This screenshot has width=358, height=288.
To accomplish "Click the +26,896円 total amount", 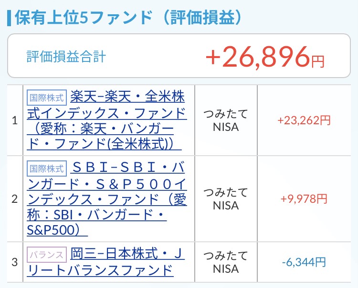I will [x=258, y=58].
